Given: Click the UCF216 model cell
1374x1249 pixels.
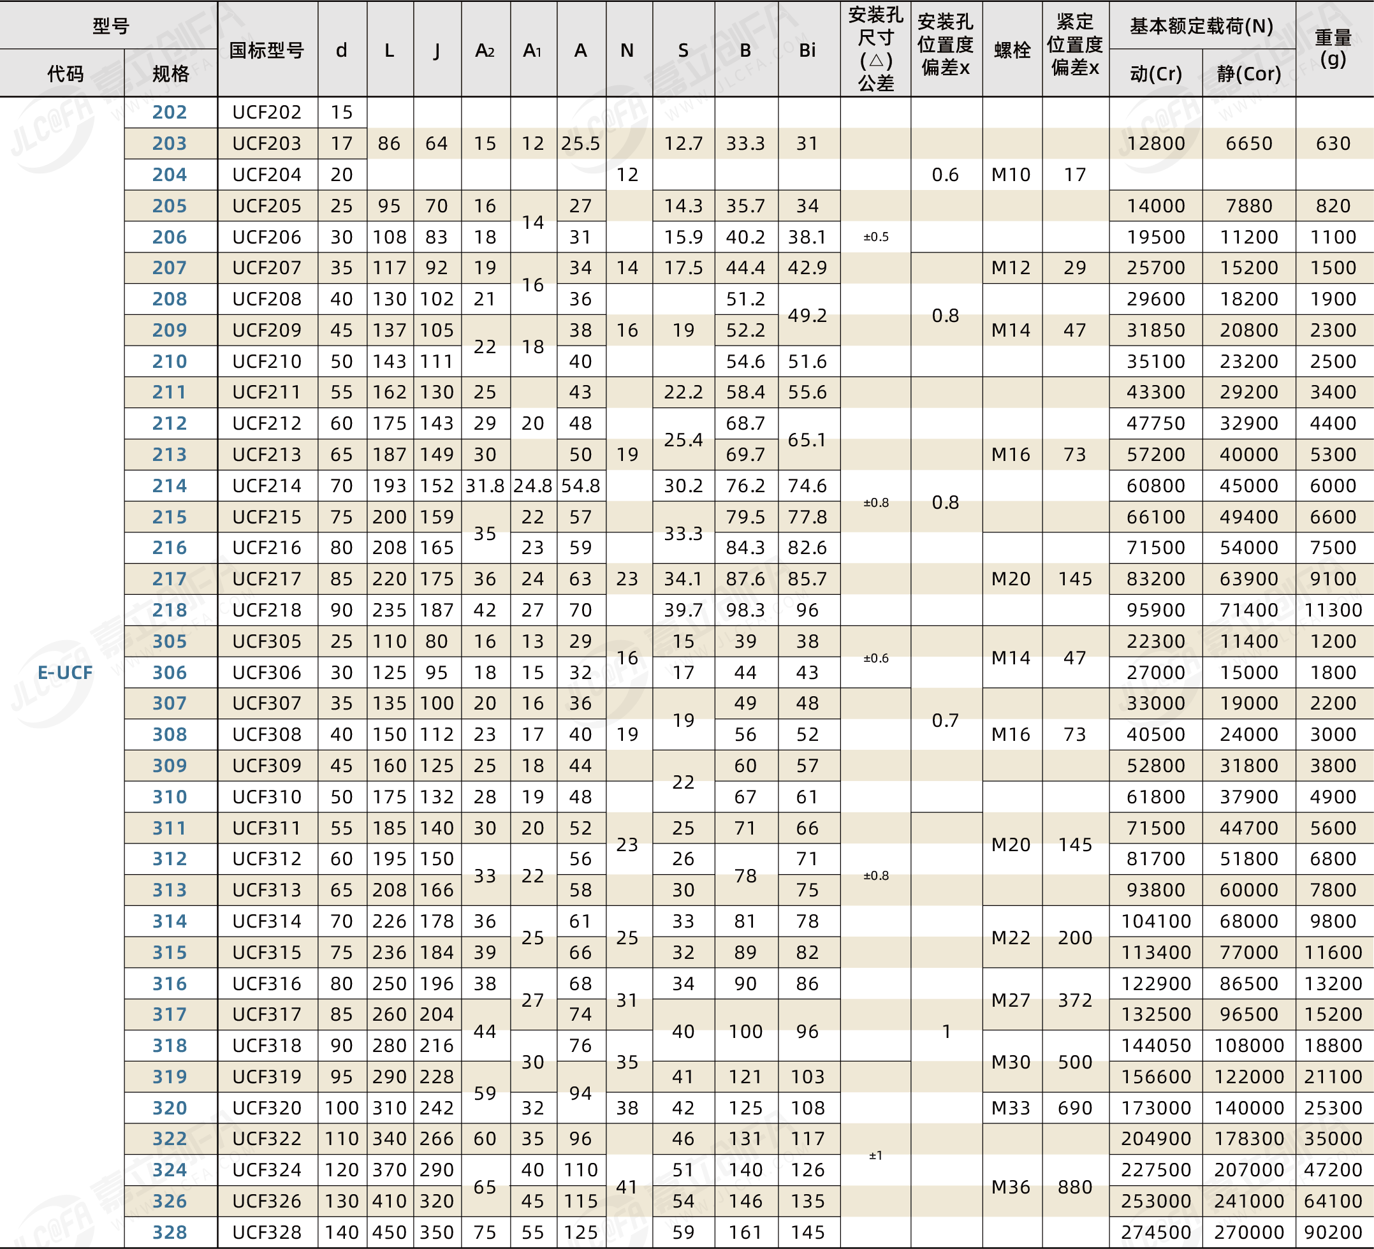Looking at the screenshot, I should click(267, 547).
